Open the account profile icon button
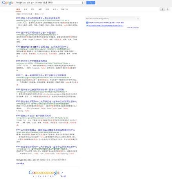The width and height of the screenshot is (172, 179). coord(162,9)
